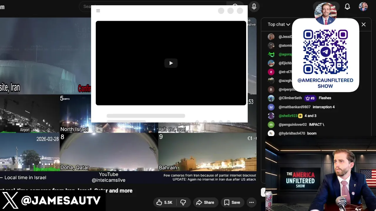Dislike the video
The height and width of the screenshot is (211, 376).
(x=183, y=203)
